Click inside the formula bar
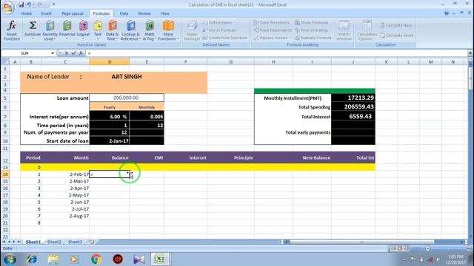 click(x=276, y=53)
